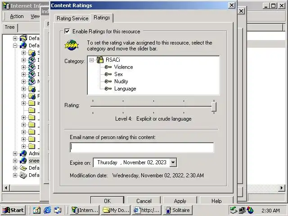Click the Rating slider thumb
Image resolution: width=288 pixels, height=216 pixels.
pos(214,107)
